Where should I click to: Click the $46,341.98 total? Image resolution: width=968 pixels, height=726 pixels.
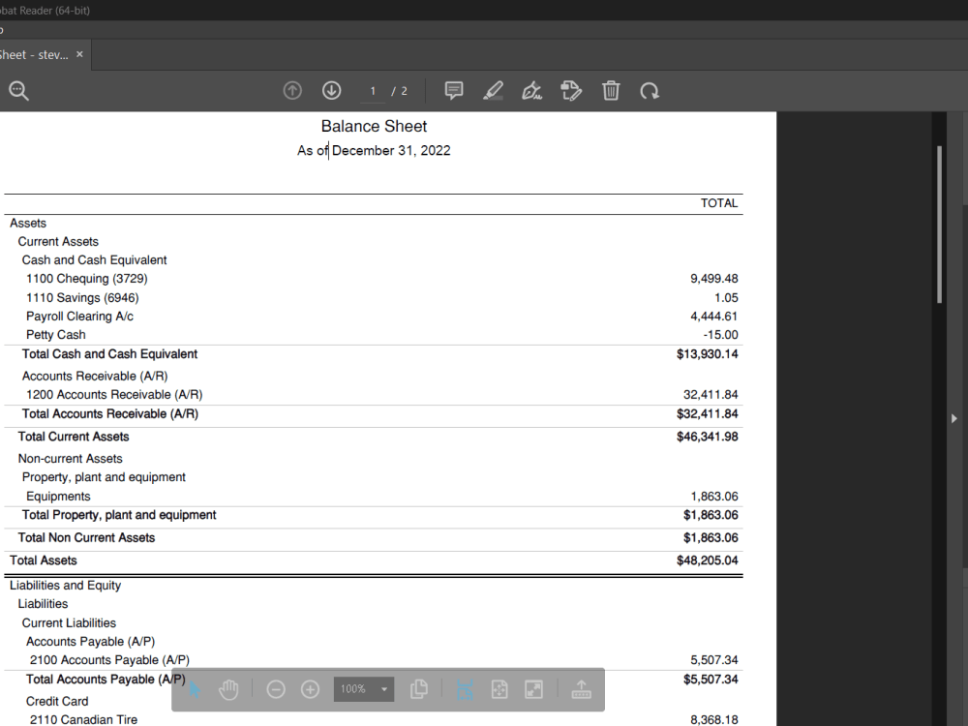coord(708,437)
